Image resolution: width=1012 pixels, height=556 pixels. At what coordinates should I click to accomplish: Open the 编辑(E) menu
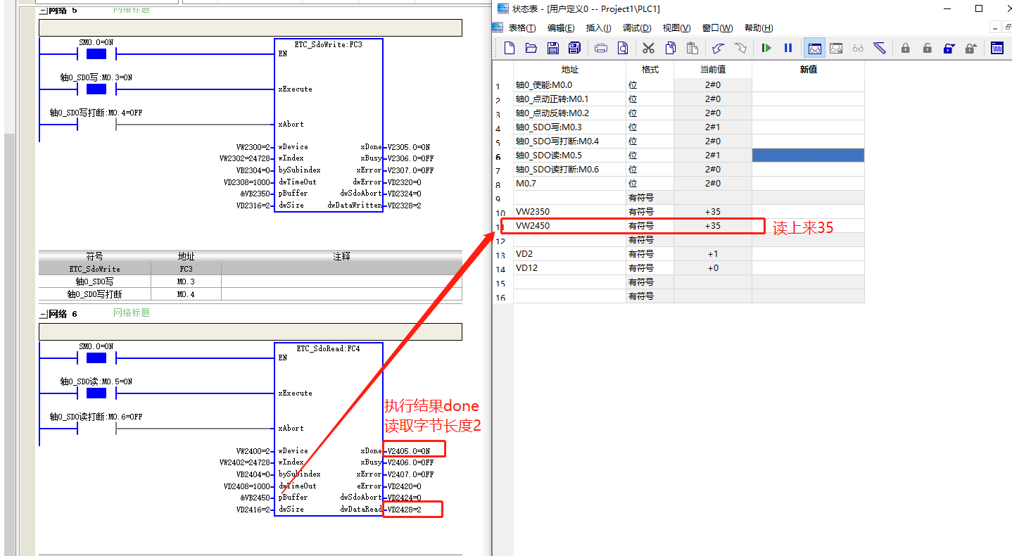coord(561,28)
